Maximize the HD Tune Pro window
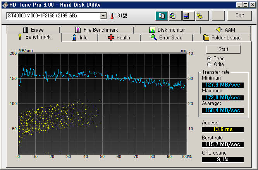 [245, 5]
